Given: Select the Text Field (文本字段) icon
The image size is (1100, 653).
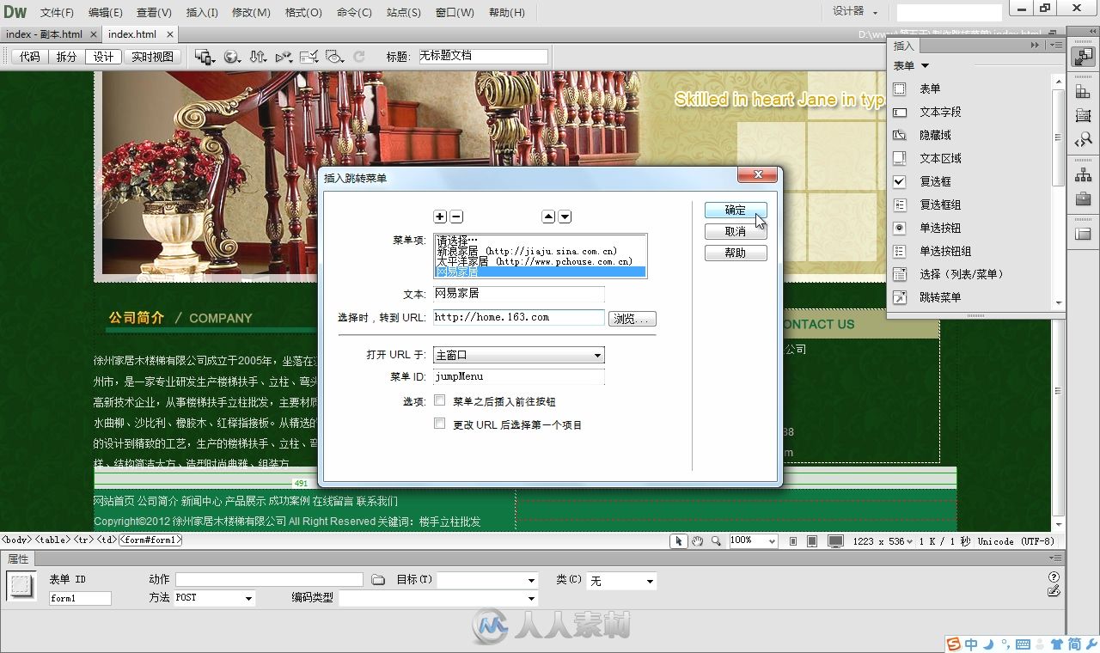Looking at the screenshot, I should pos(900,112).
